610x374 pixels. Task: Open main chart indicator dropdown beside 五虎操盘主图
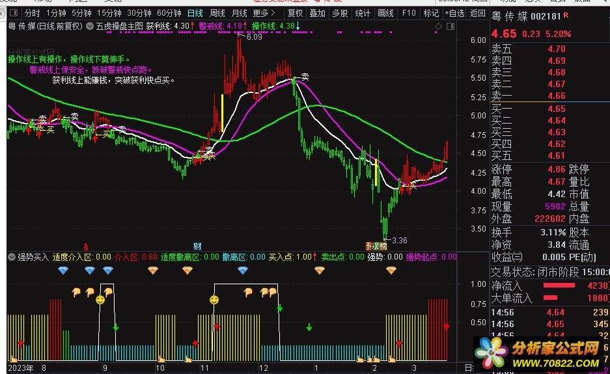pos(90,27)
